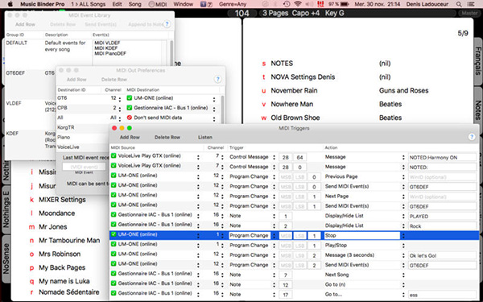Toggle the highlighted Stop trigger row checkbox
483x302 pixels.
coord(114,234)
